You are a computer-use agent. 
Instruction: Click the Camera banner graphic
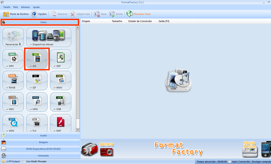(x=97, y=149)
